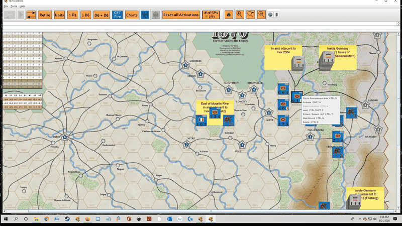Click the blue eagle icon in toolbar
The width and height of the screenshot is (402, 226).
(x=145, y=15)
